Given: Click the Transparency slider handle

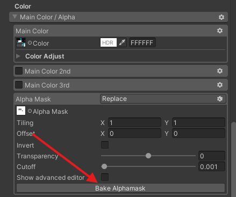Looking at the screenshot, I should click(x=148, y=156).
